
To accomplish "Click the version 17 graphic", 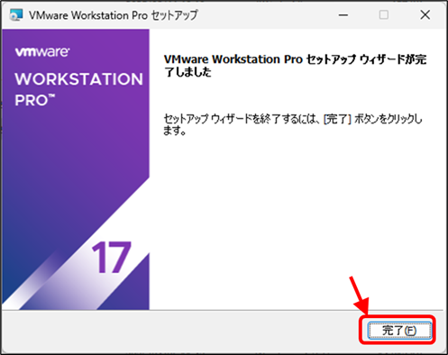I will 112,258.
